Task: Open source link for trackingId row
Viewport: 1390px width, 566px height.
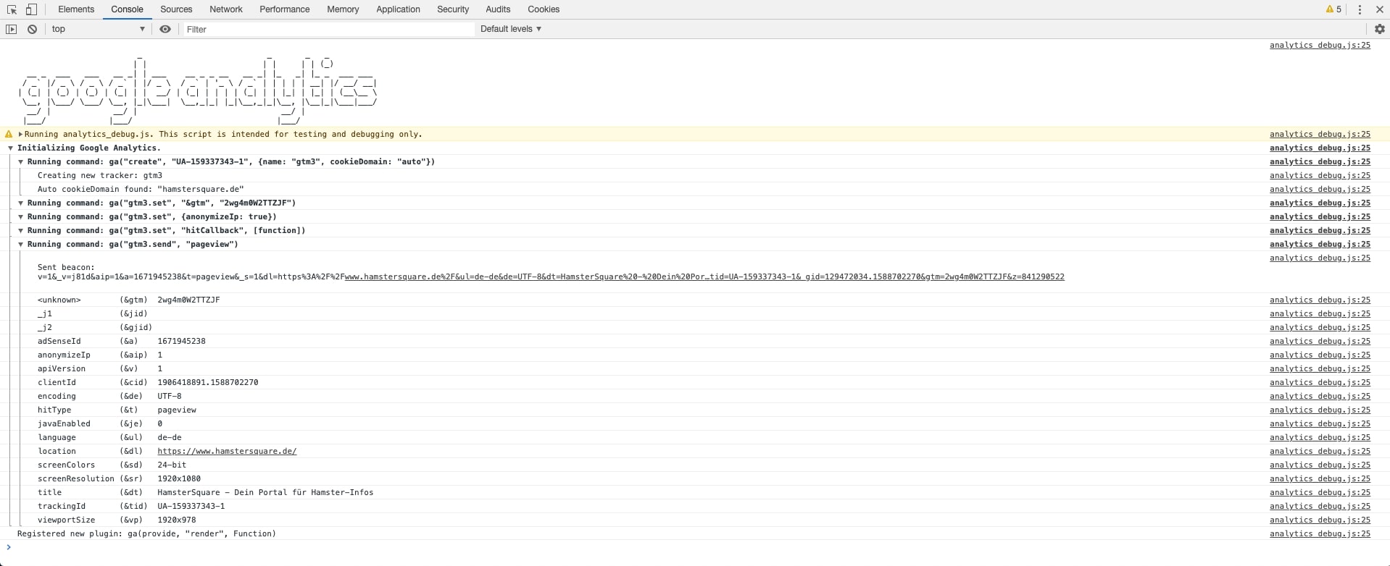Action: (1320, 507)
